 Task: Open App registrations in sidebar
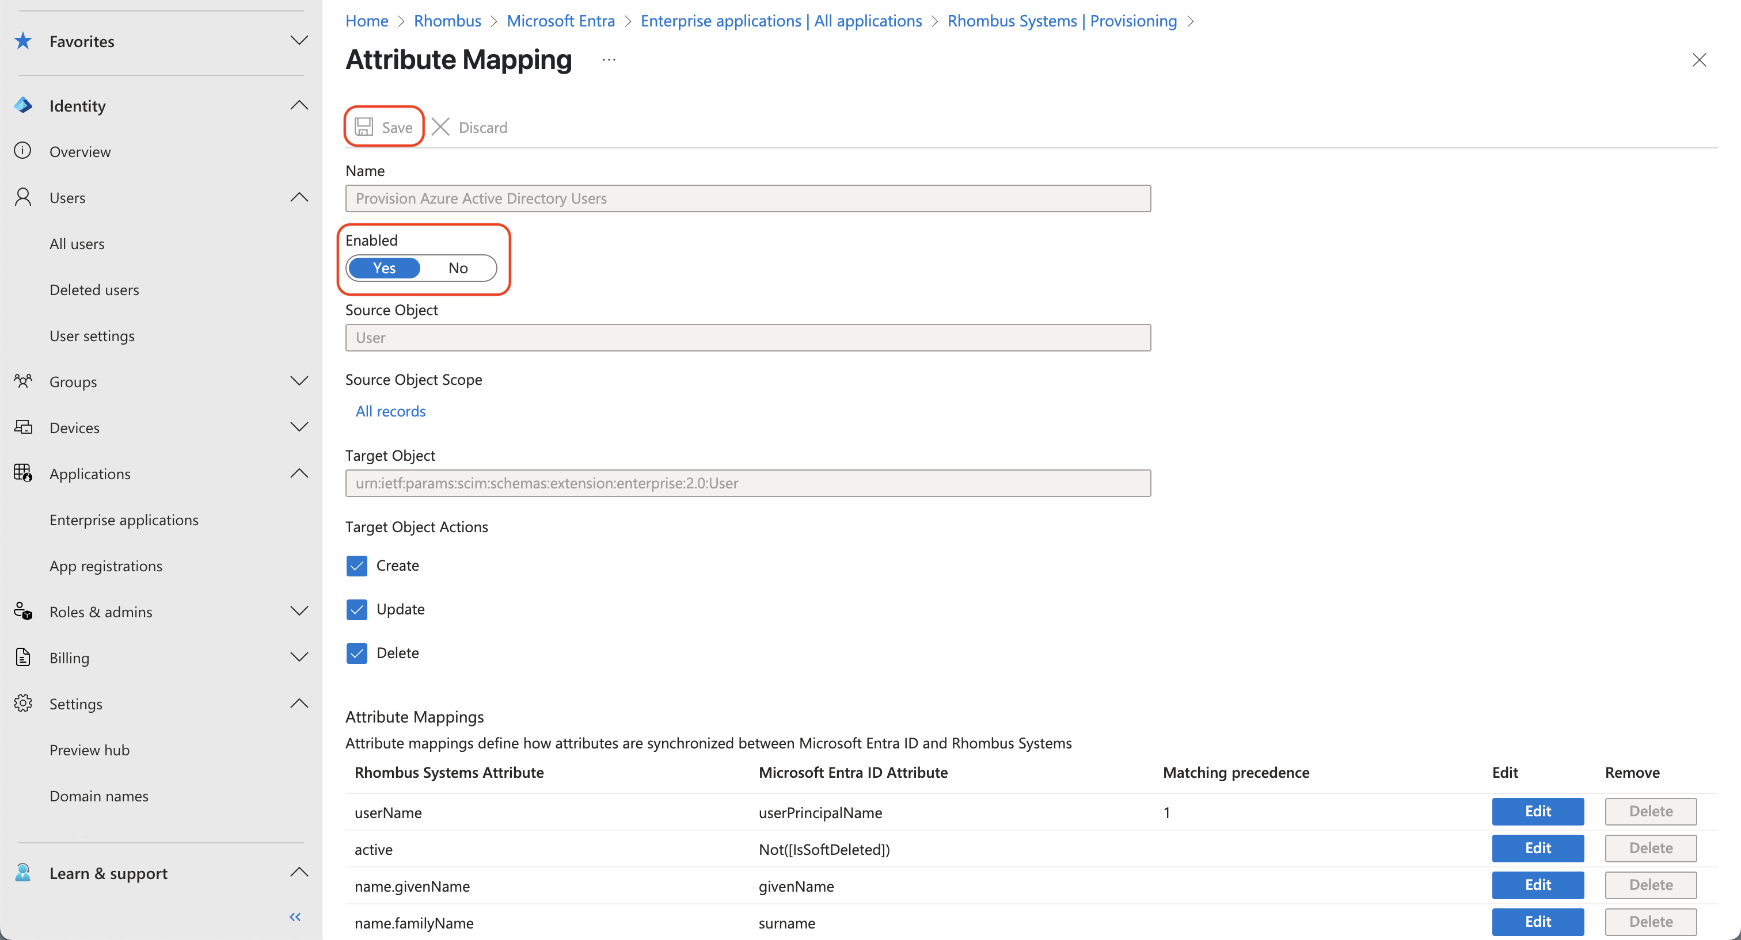[x=106, y=566]
